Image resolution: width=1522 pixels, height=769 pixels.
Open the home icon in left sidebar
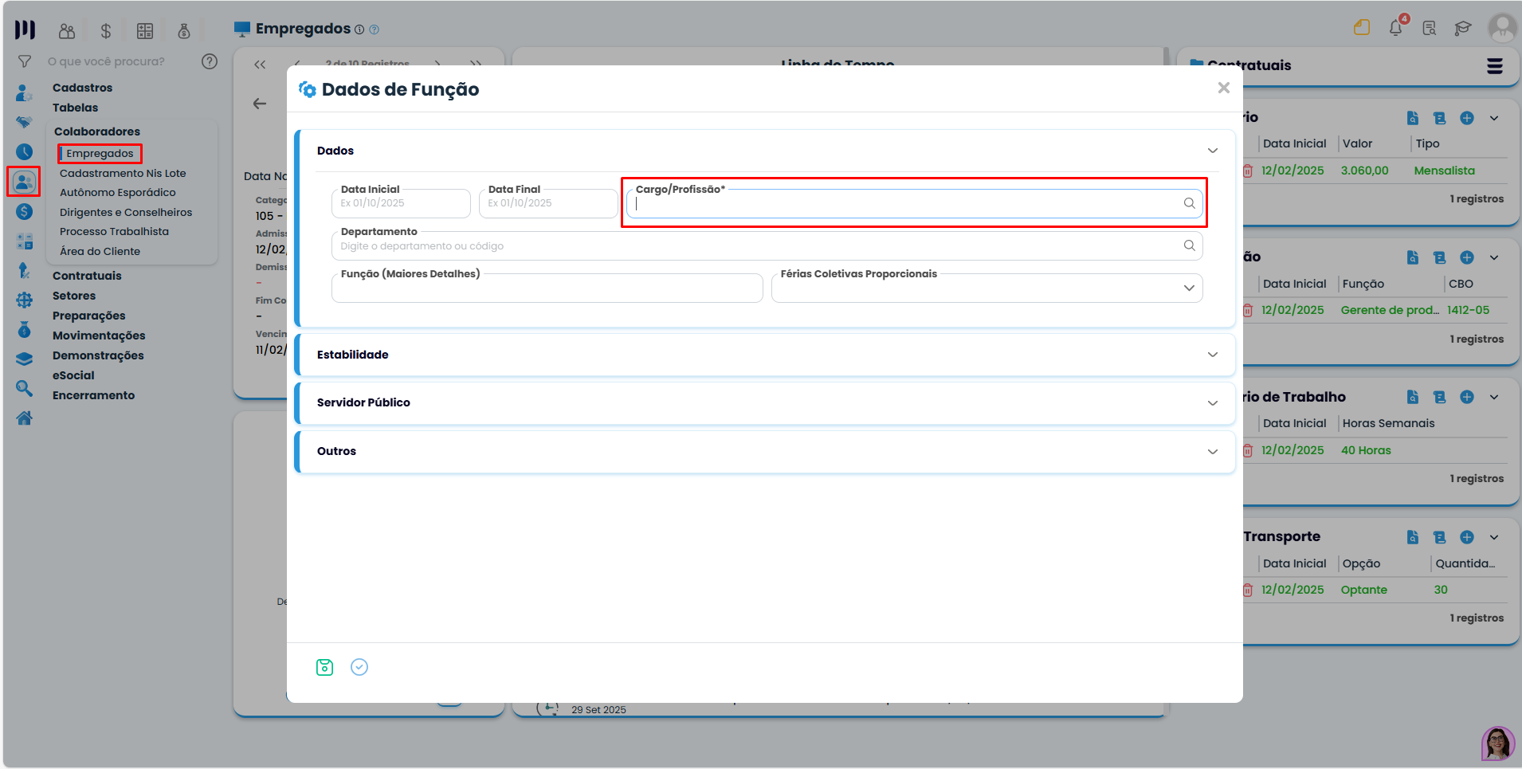point(25,418)
